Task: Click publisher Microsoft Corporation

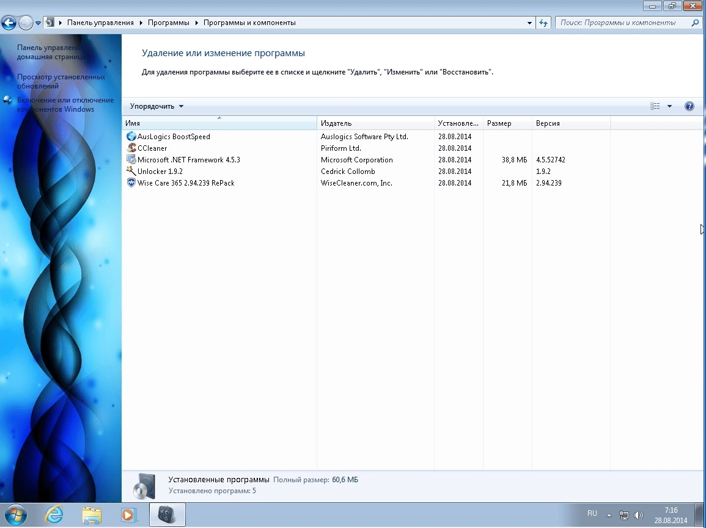Action: pos(356,160)
